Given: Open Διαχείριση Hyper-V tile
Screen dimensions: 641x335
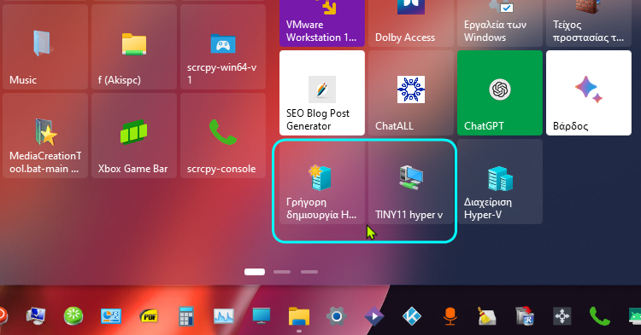Looking at the screenshot, I should point(500,182).
